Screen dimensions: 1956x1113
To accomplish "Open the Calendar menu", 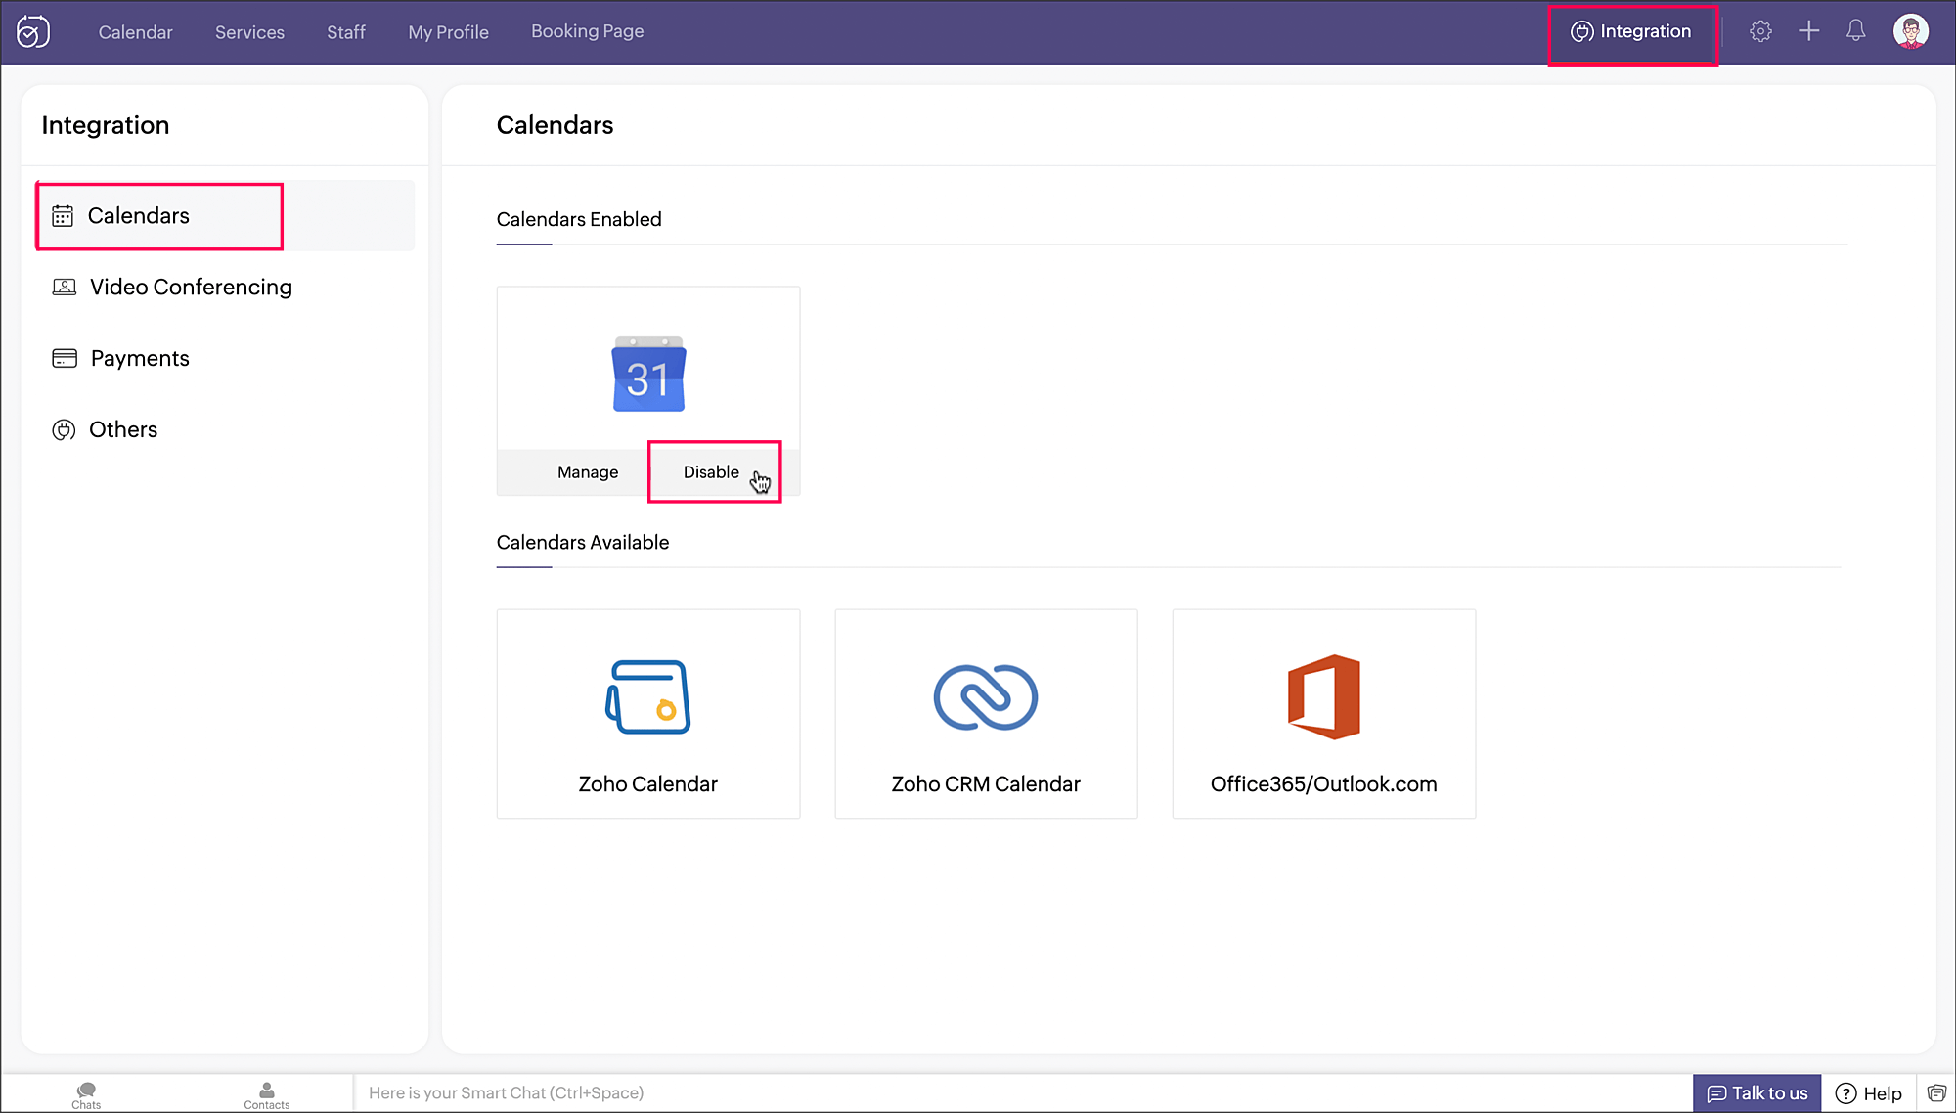I will pos(135,32).
